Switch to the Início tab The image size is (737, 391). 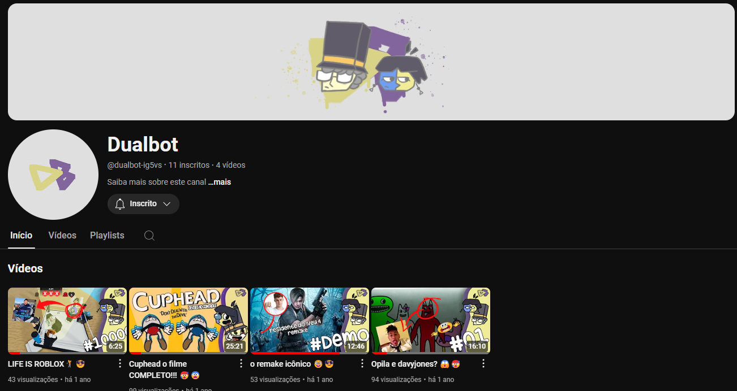[x=22, y=235]
